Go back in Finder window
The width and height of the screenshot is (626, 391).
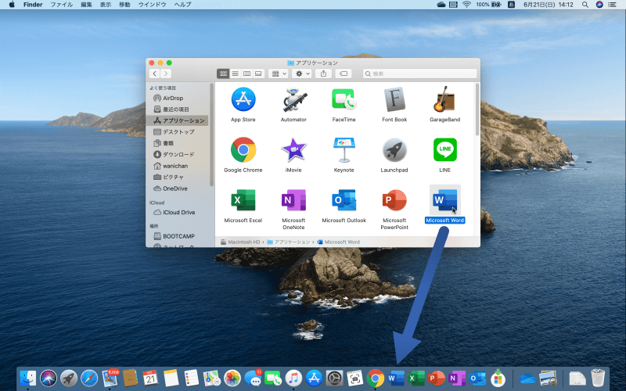155,74
